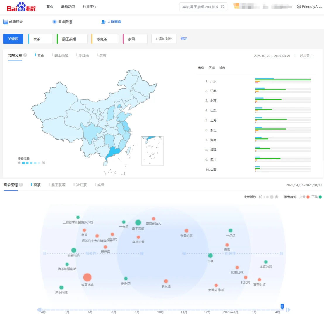Click the 霸王茶姬 bubble in demand graph
The width and height of the screenshot is (324, 316).
pyautogui.click(x=138, y=222)
